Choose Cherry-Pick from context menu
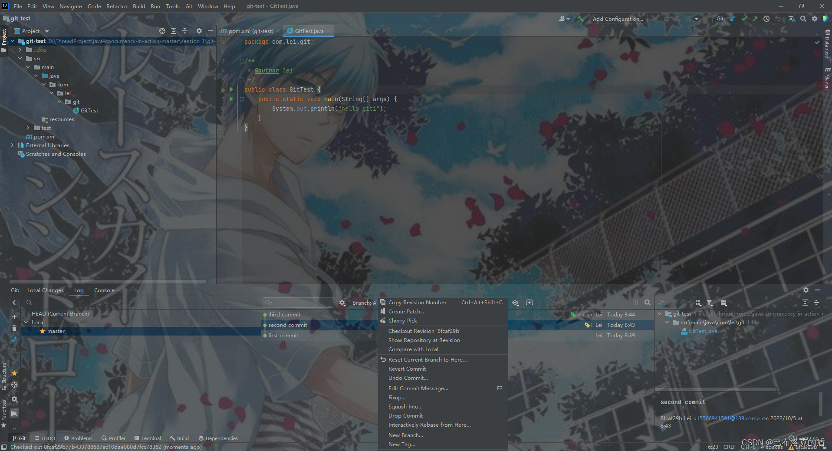 pos(443,321)
